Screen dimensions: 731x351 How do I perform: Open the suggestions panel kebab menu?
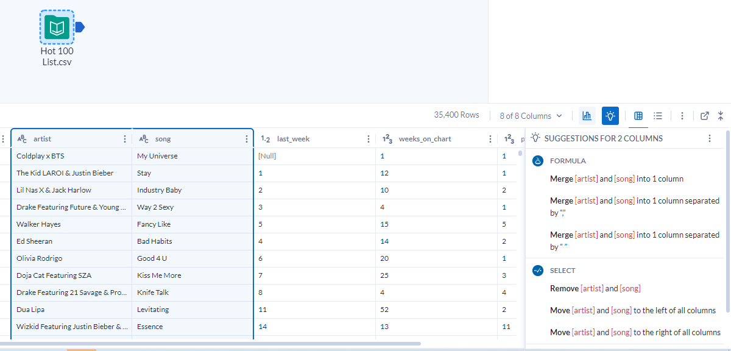click(x=710, y=138)
